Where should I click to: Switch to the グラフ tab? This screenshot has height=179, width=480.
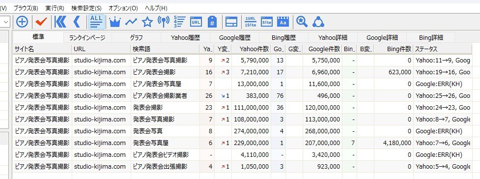pyautogui.click(x=136, y=38)
